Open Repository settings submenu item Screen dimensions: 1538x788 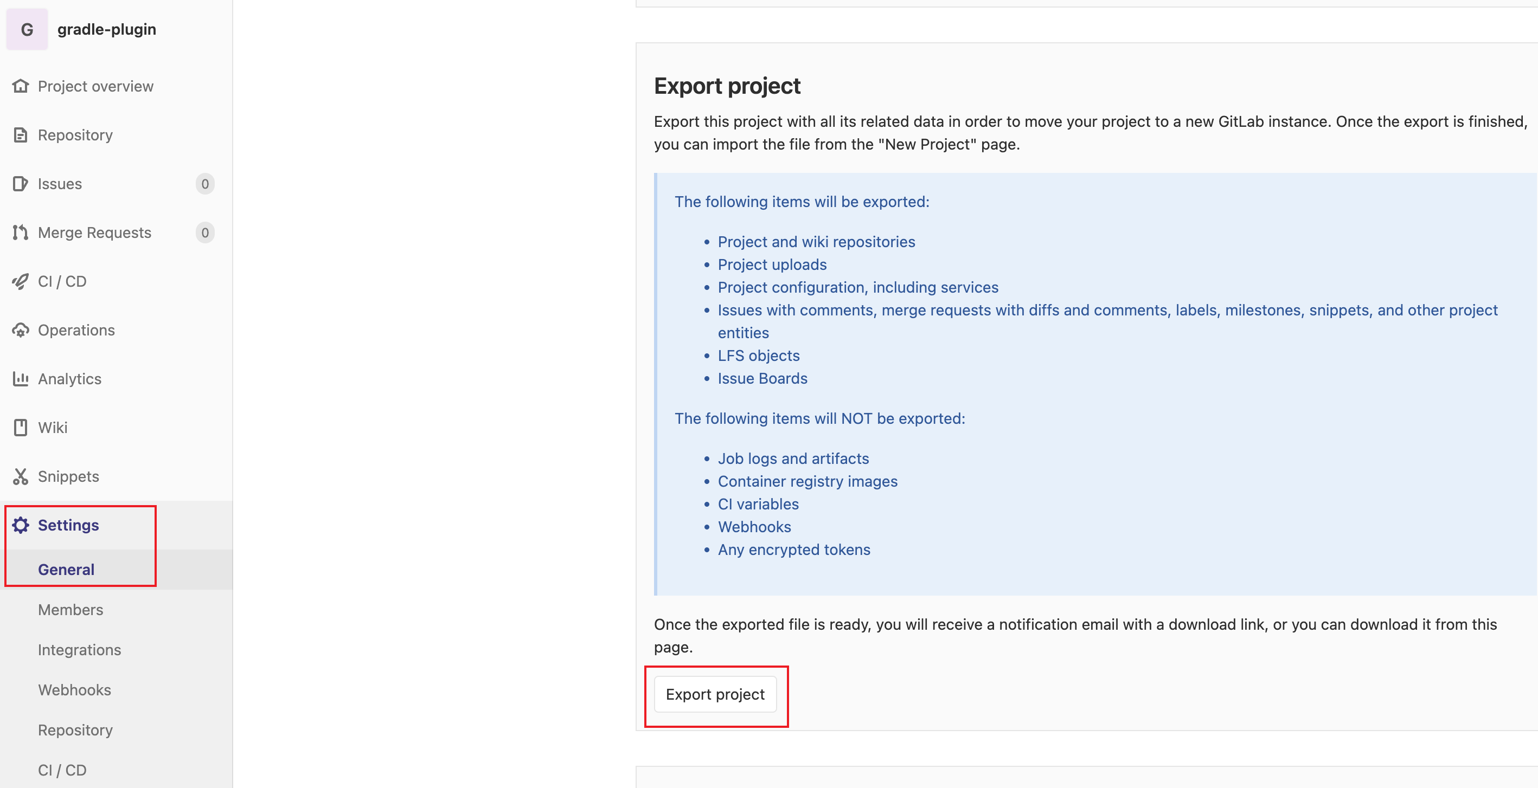[75, 730]
